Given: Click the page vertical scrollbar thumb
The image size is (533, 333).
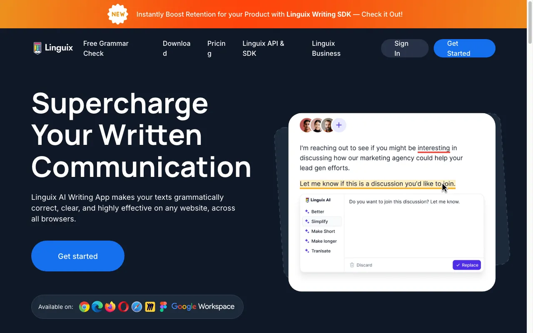Looking at the screenshot, I should (x=530, y=22).
